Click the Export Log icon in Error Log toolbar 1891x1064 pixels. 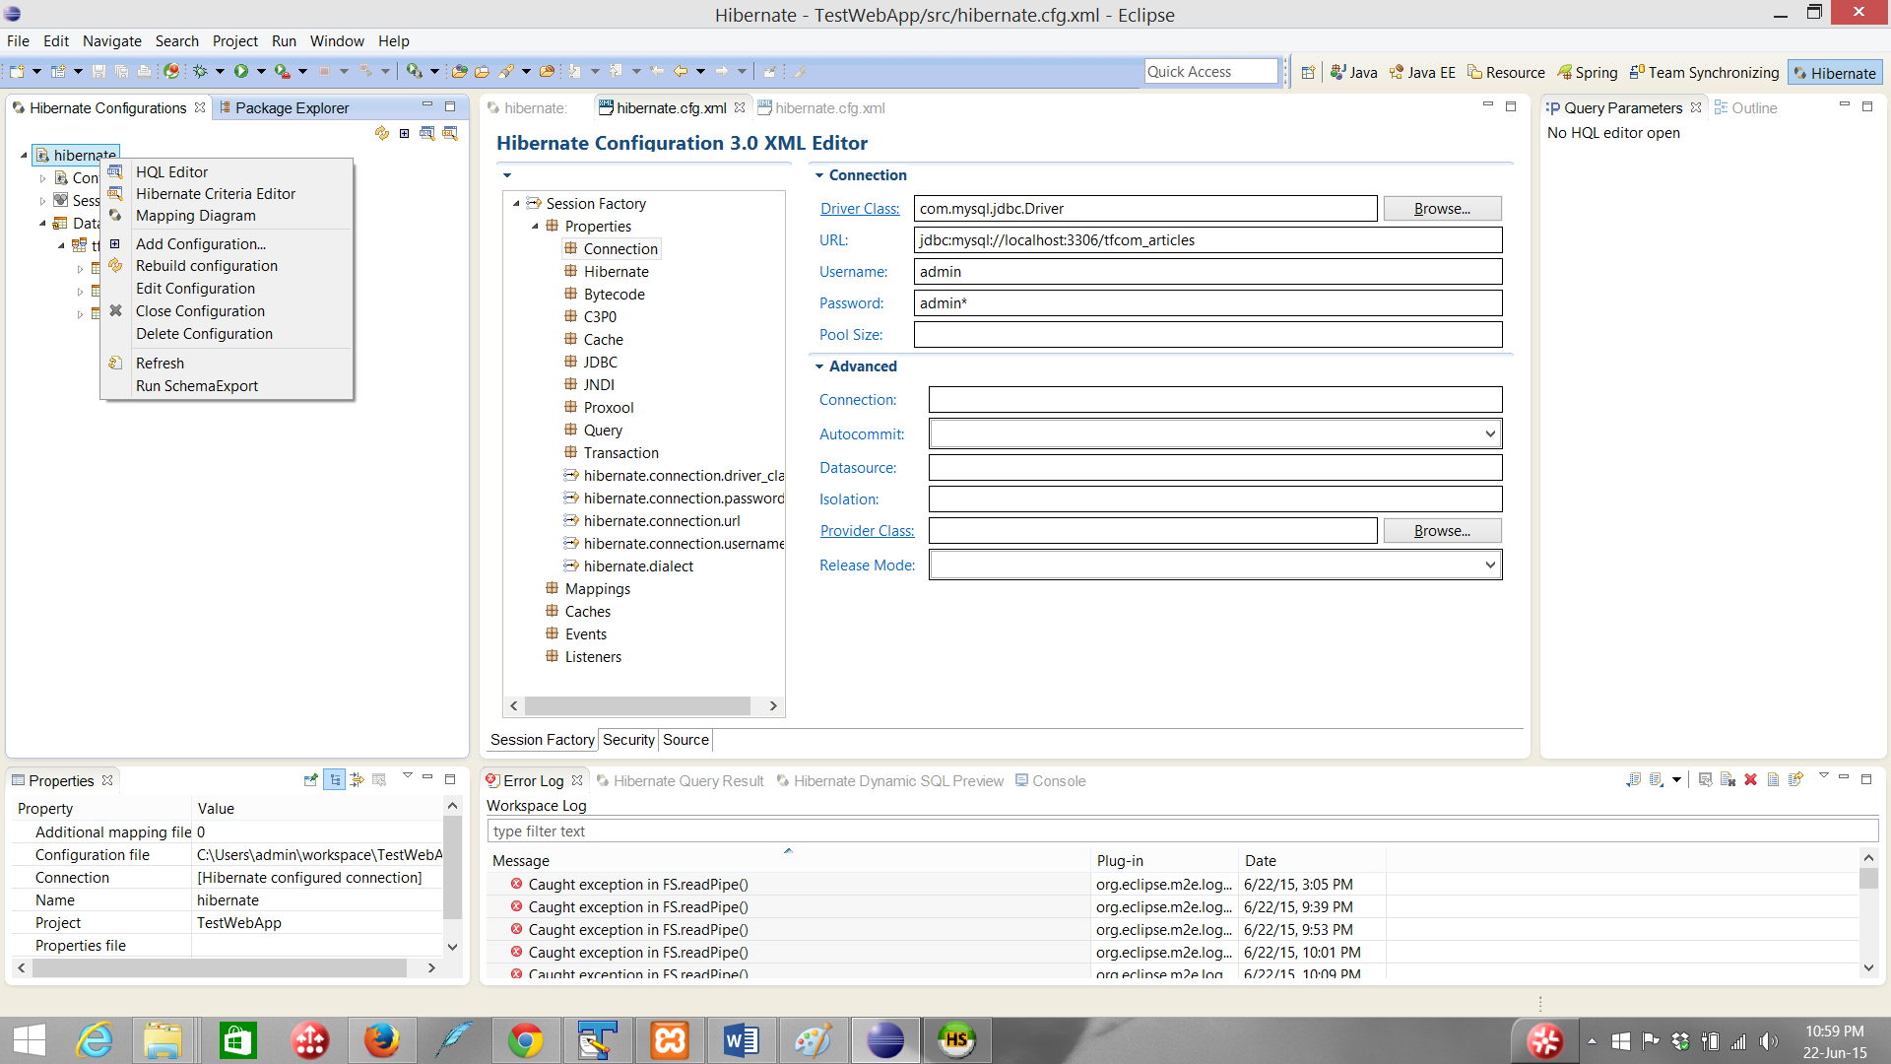point(1634,779)
